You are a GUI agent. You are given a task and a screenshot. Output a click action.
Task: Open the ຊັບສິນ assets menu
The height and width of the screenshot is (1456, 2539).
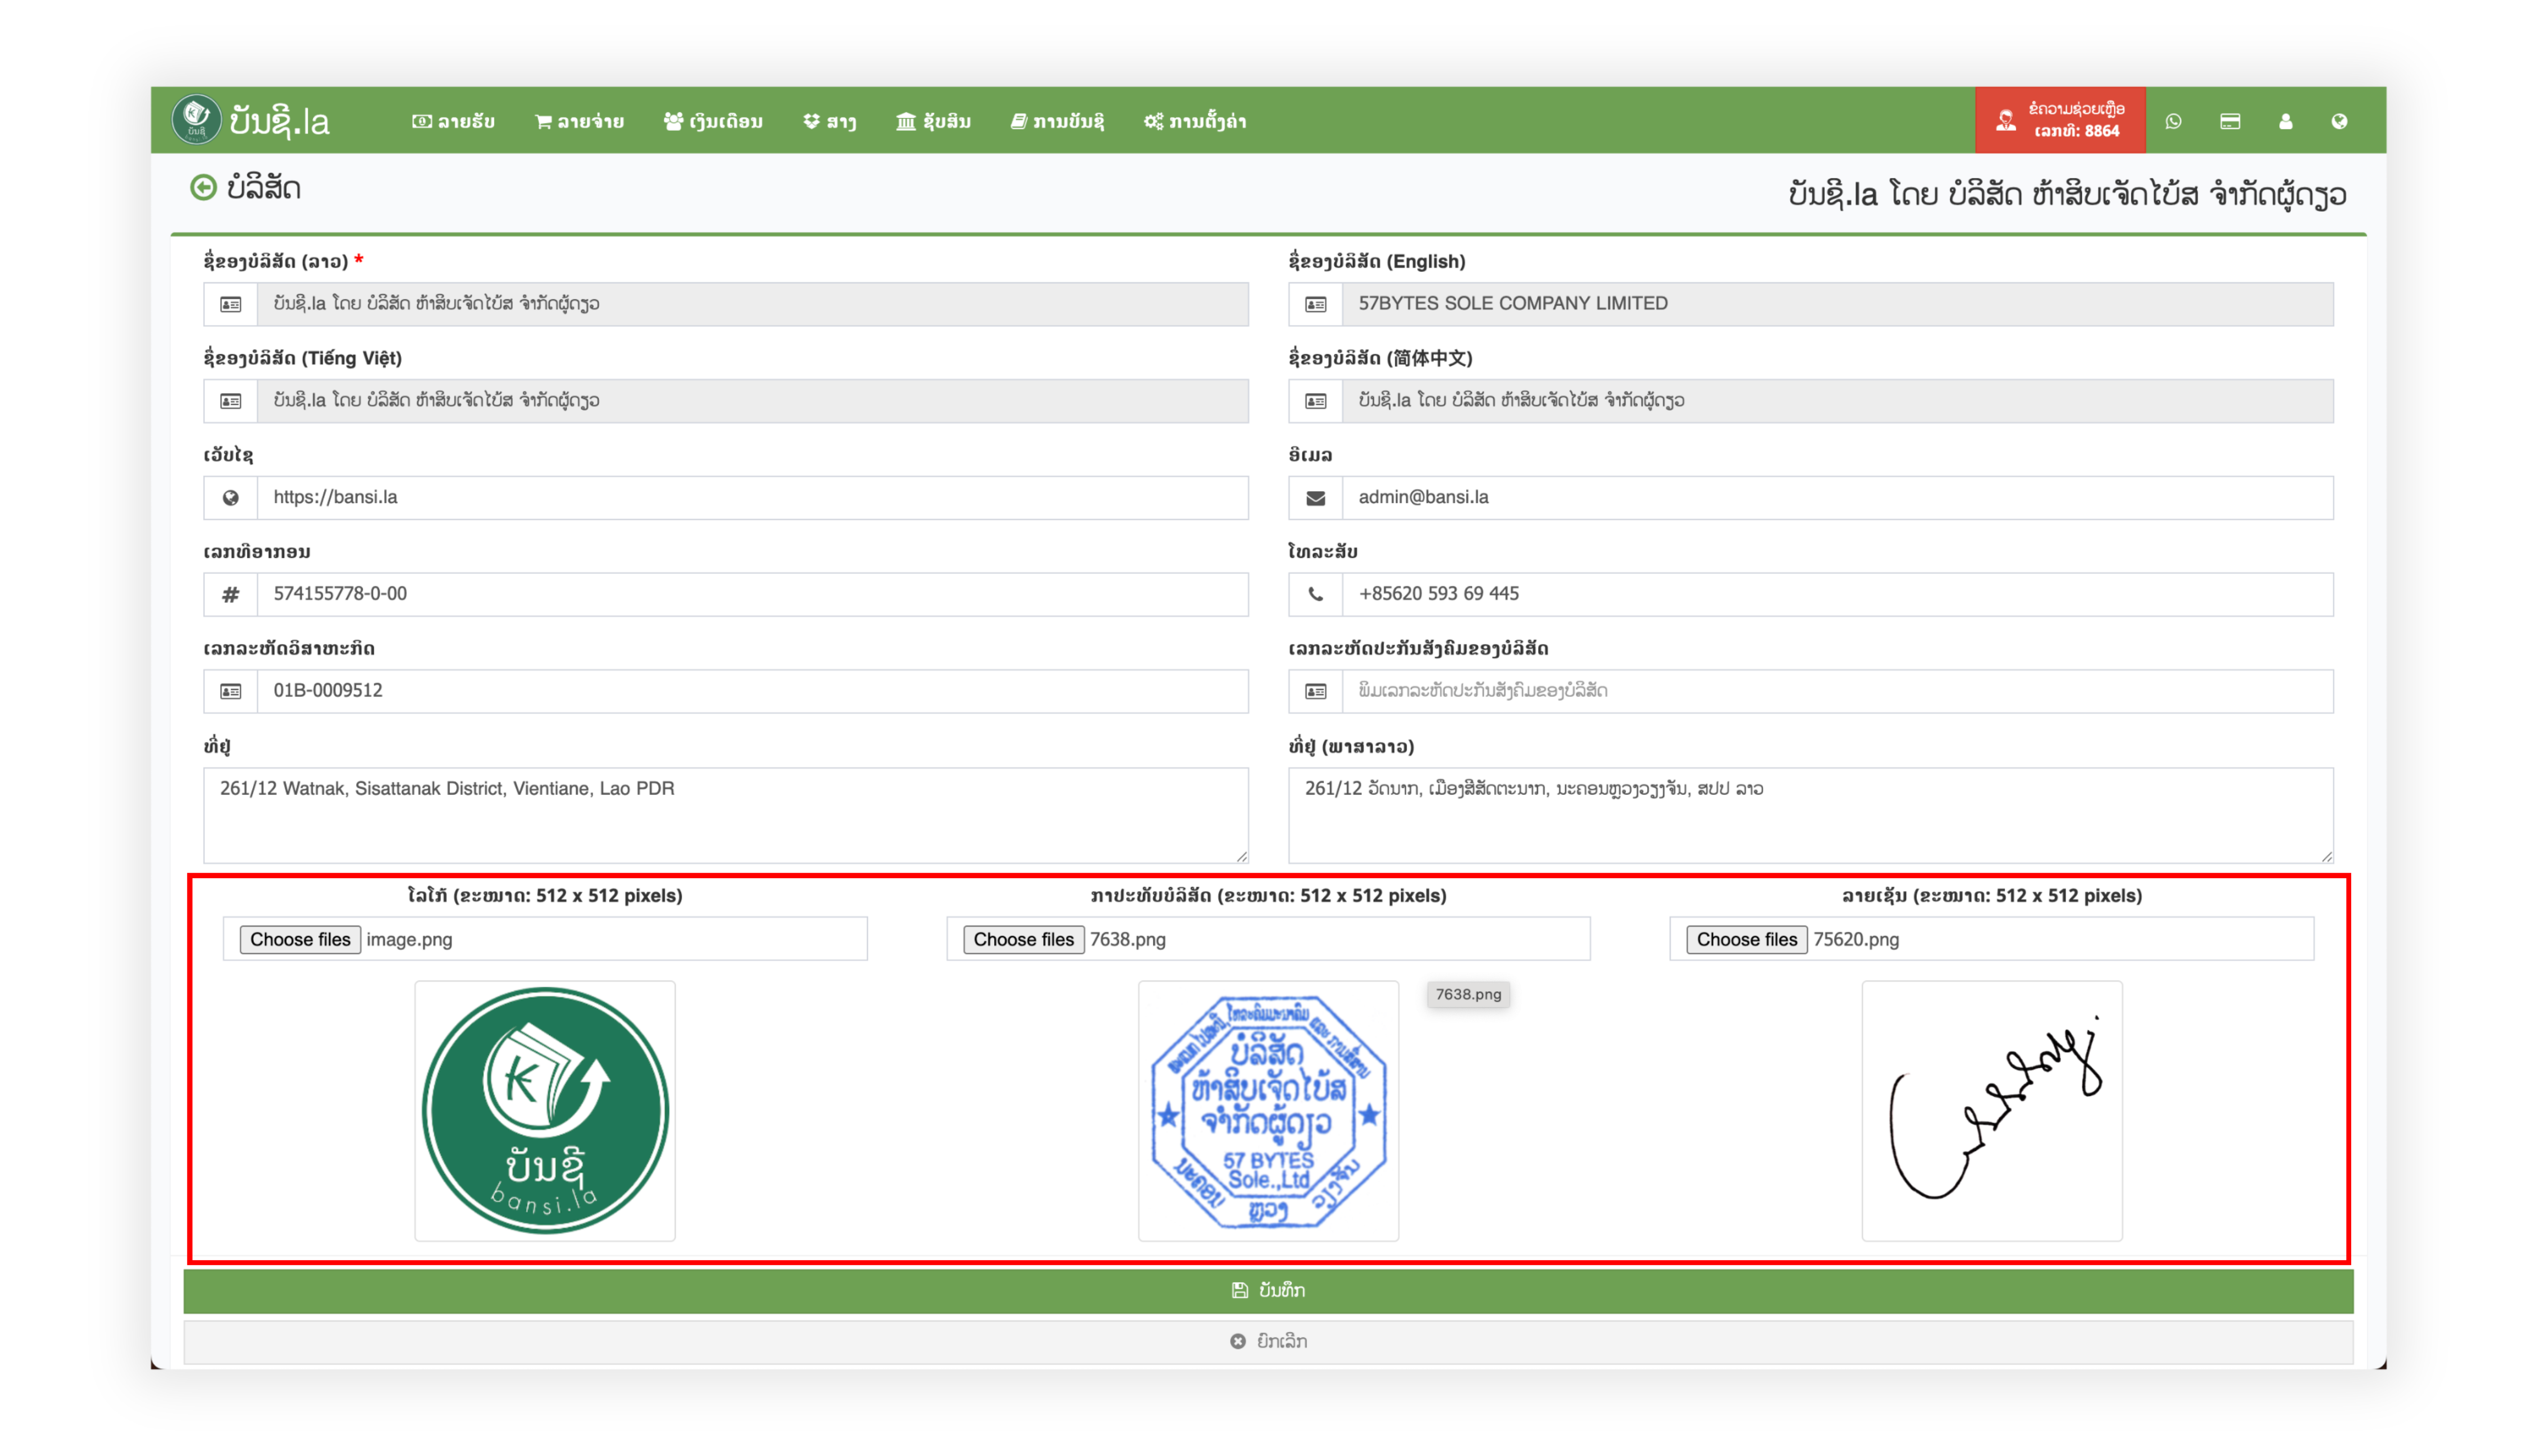pos(933,121)
